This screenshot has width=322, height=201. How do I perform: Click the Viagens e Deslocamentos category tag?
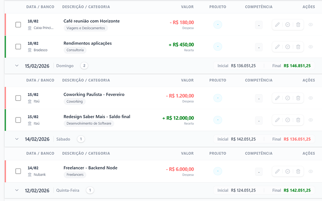(86, 28)
